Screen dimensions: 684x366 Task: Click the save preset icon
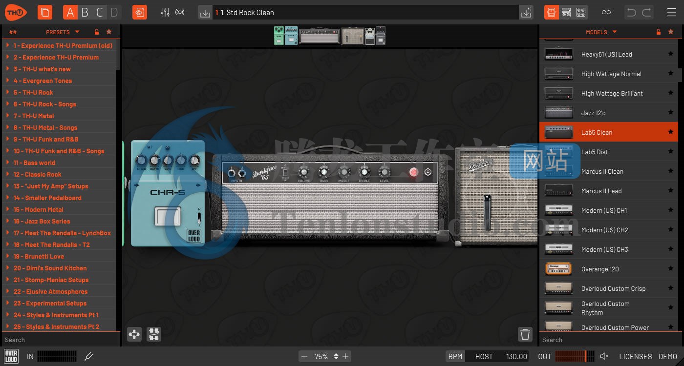click(x=526, y=13)
